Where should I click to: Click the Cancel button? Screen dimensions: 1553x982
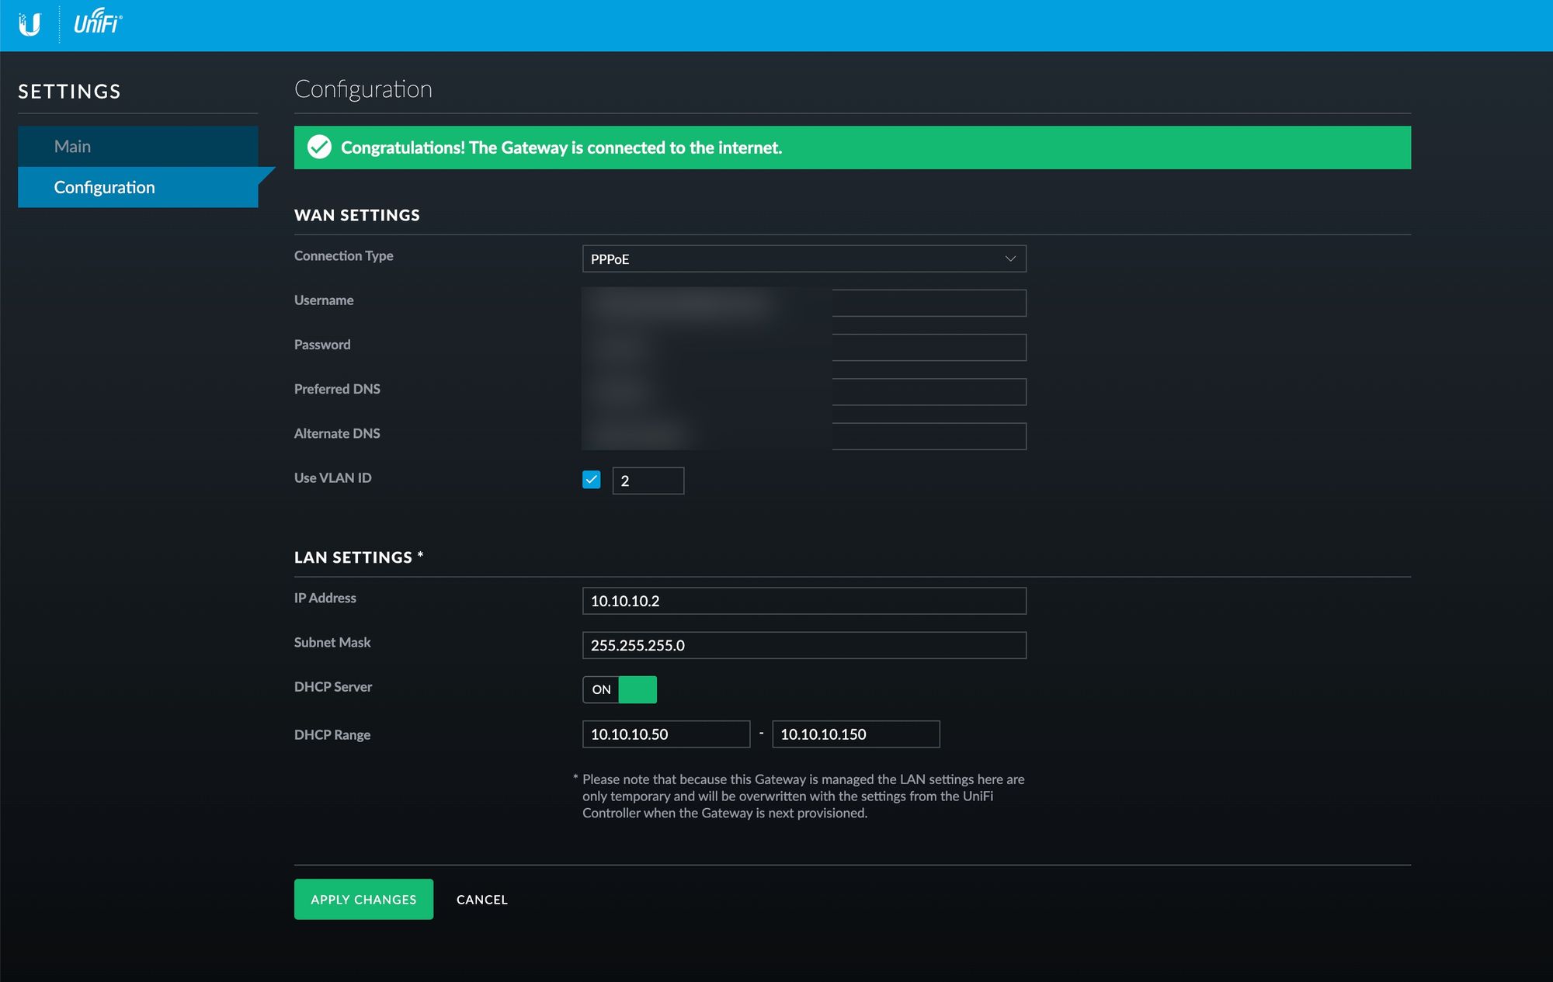(481, 900)
